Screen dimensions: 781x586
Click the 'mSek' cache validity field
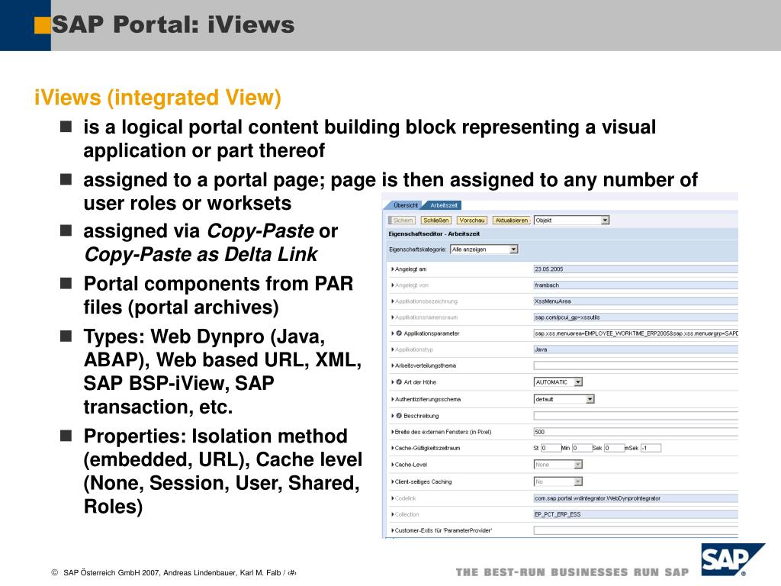651,448
